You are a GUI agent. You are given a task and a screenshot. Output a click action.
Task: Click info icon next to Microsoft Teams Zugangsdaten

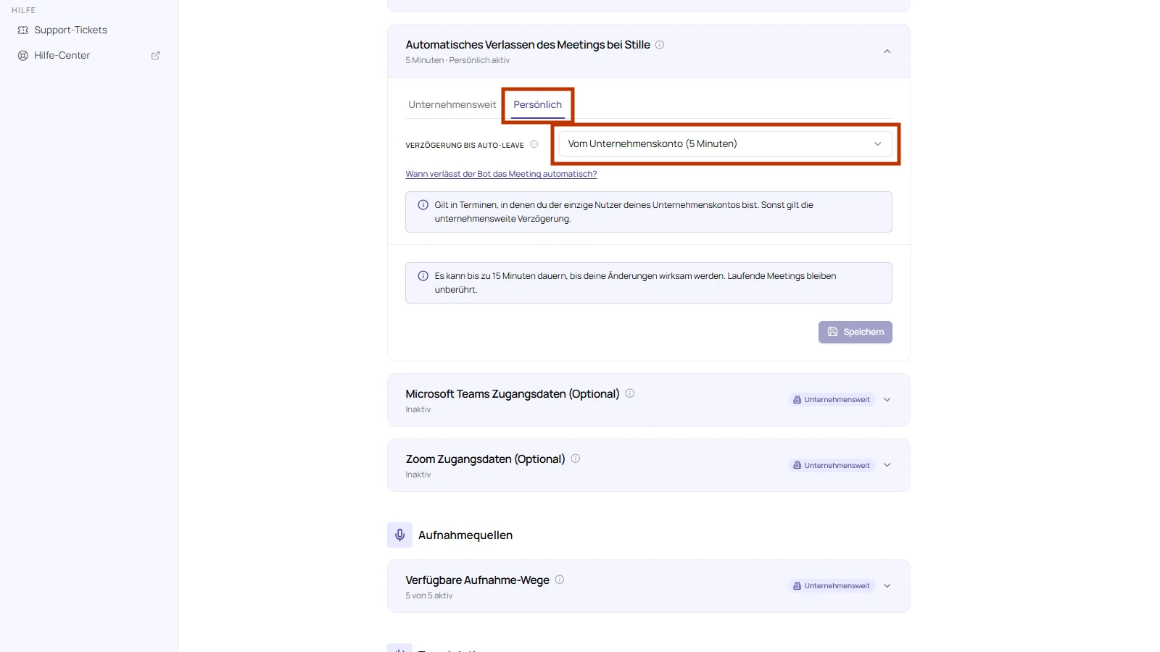(630, 393)
